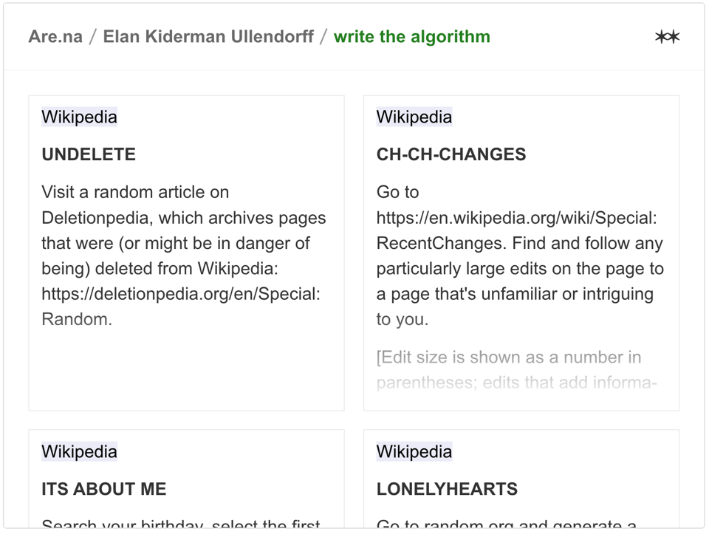Go to Elan Kiderman Ullendorff's profile
The height and width of the screenshot is (534, 709).
click(208, 37)
